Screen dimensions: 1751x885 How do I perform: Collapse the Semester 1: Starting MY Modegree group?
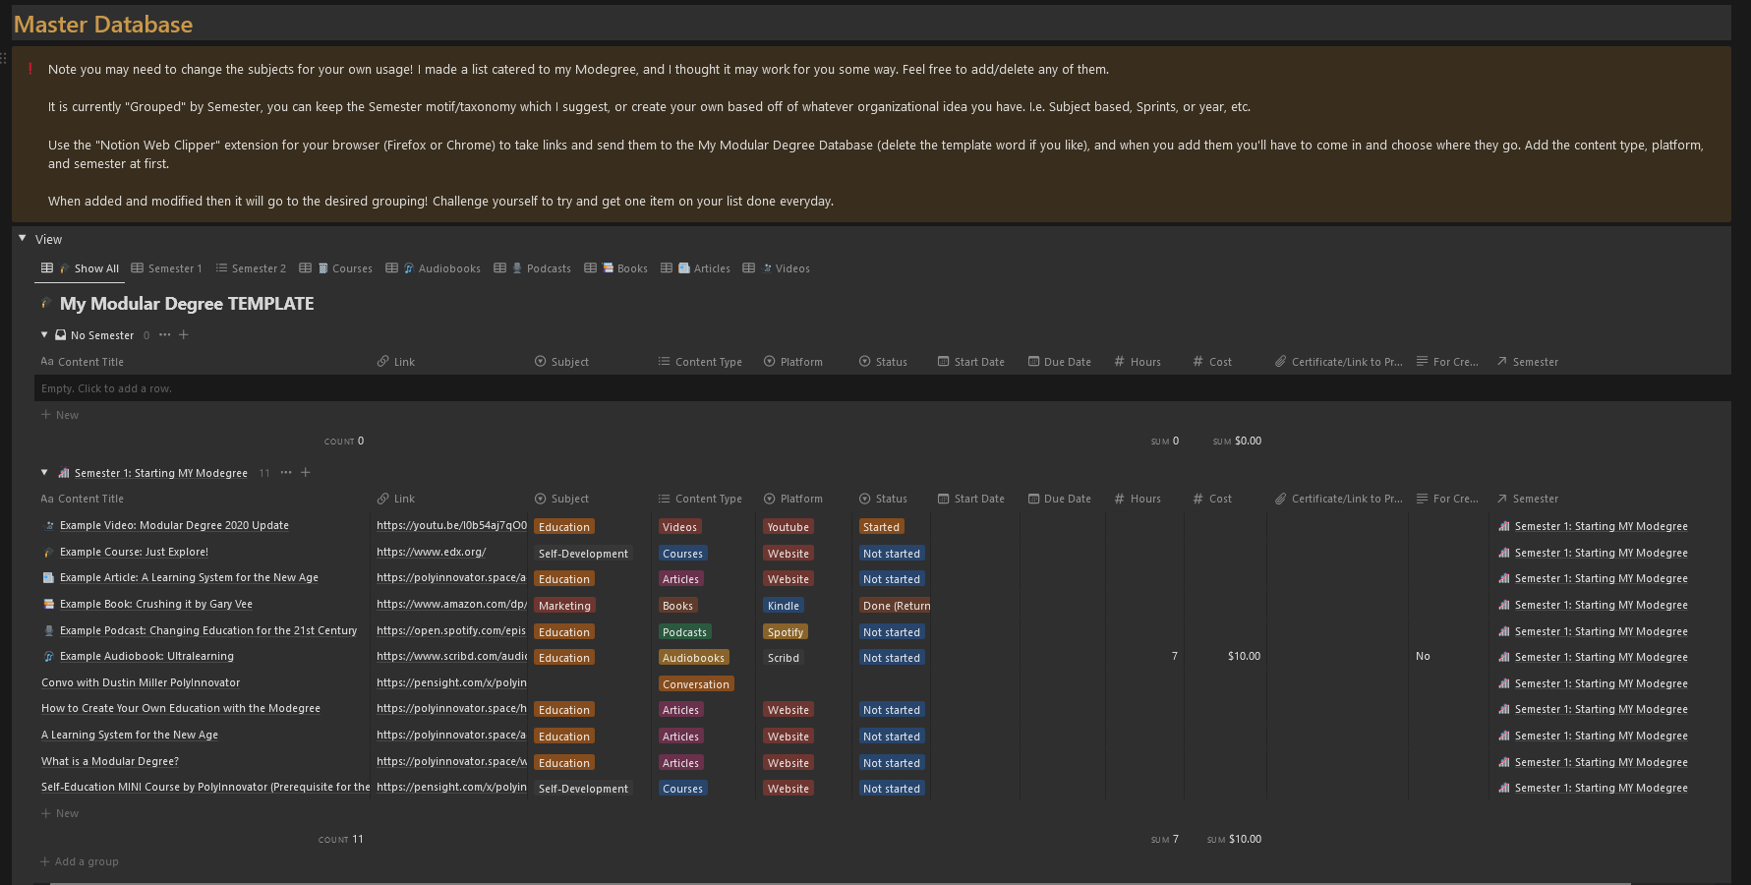tap(44, 472)
